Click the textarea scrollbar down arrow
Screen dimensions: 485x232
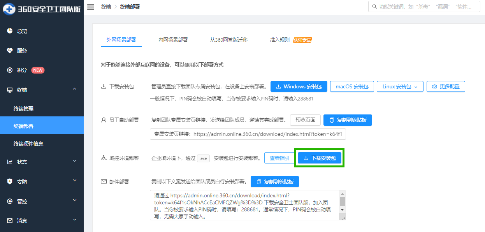343,209
